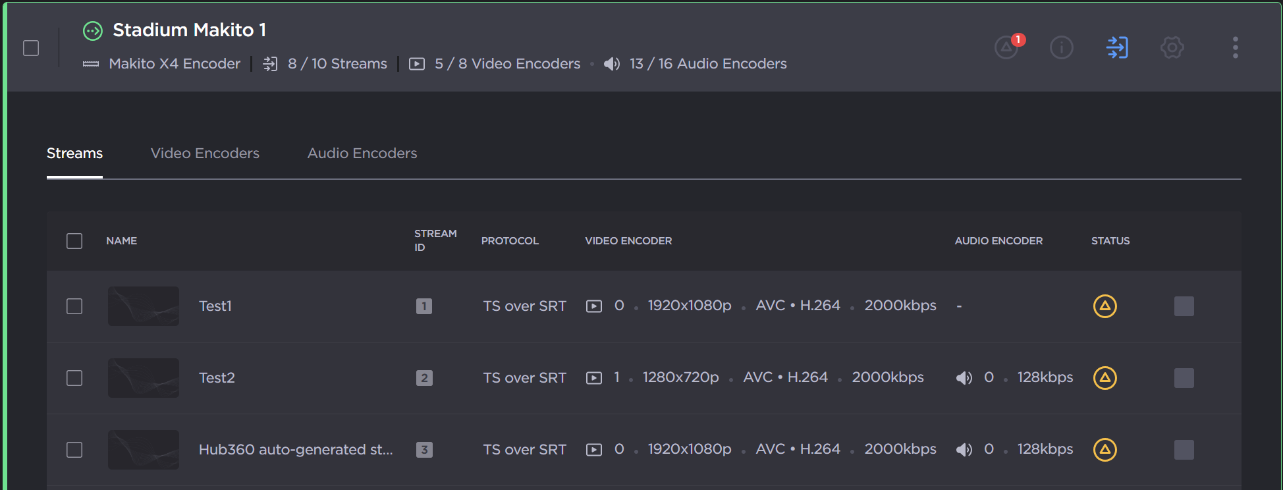1283x490 pixels.
Task: Click the STREAM ID column header
Action: [435, 240]
